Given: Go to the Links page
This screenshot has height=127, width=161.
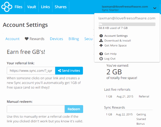Looking at the screenshot, I should [45, 7].
